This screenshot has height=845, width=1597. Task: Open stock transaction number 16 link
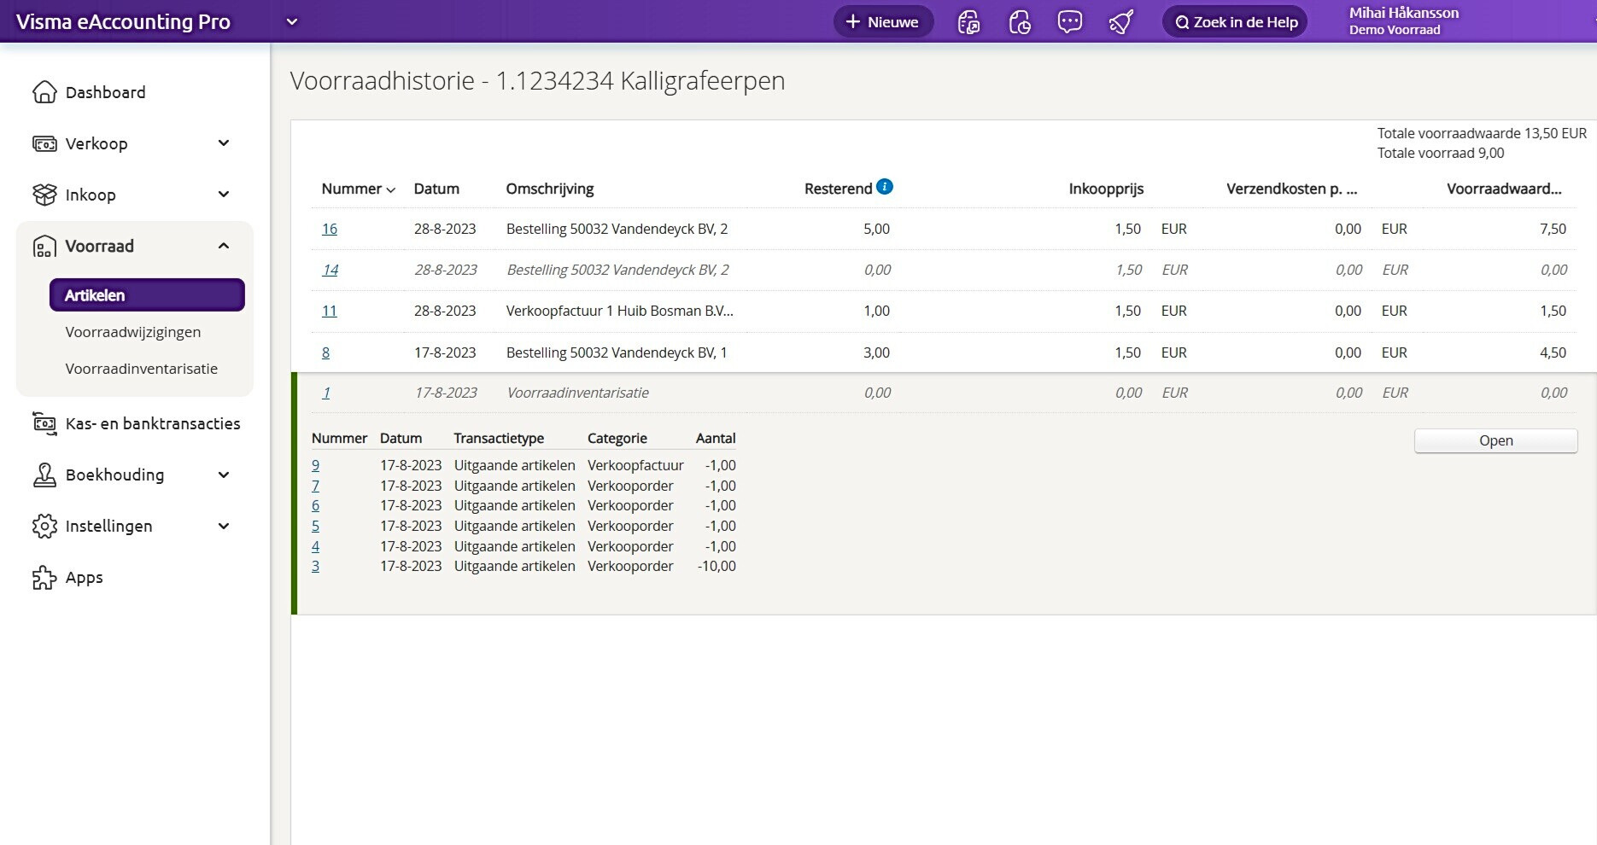point(330,229)
